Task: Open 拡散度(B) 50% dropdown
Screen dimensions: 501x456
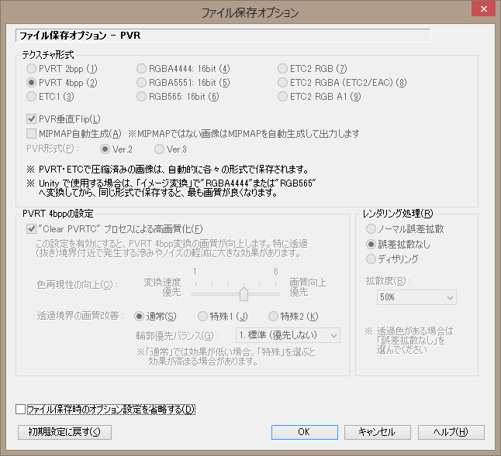Action: tap(416, 297)
